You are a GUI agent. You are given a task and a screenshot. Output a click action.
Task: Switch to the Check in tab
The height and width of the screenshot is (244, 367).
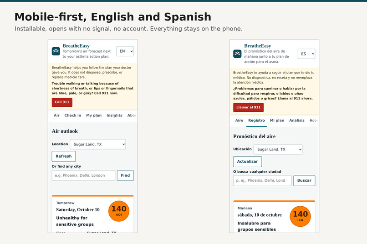[73, 115]
